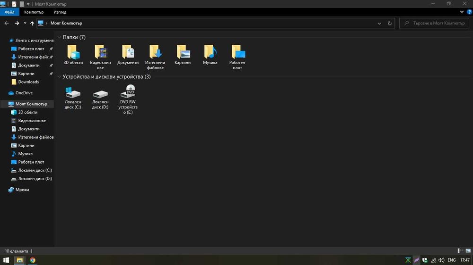This screenshot has width=473, height=265.
Task: Select DVD RW устройство (E:) icon
Action: pyautogui.click(x=128, y=91)
